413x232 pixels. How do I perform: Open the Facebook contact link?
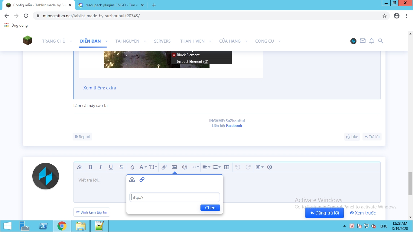[234, 126]
